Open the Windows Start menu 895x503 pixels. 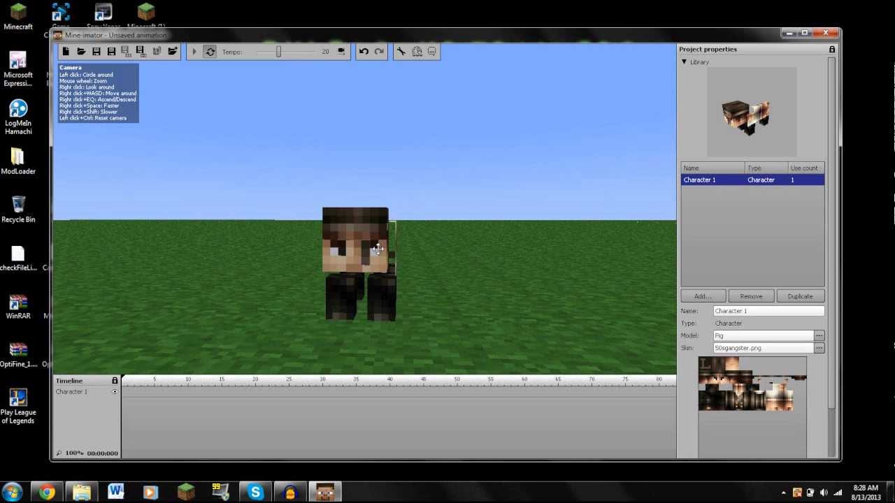coord(13,492)
